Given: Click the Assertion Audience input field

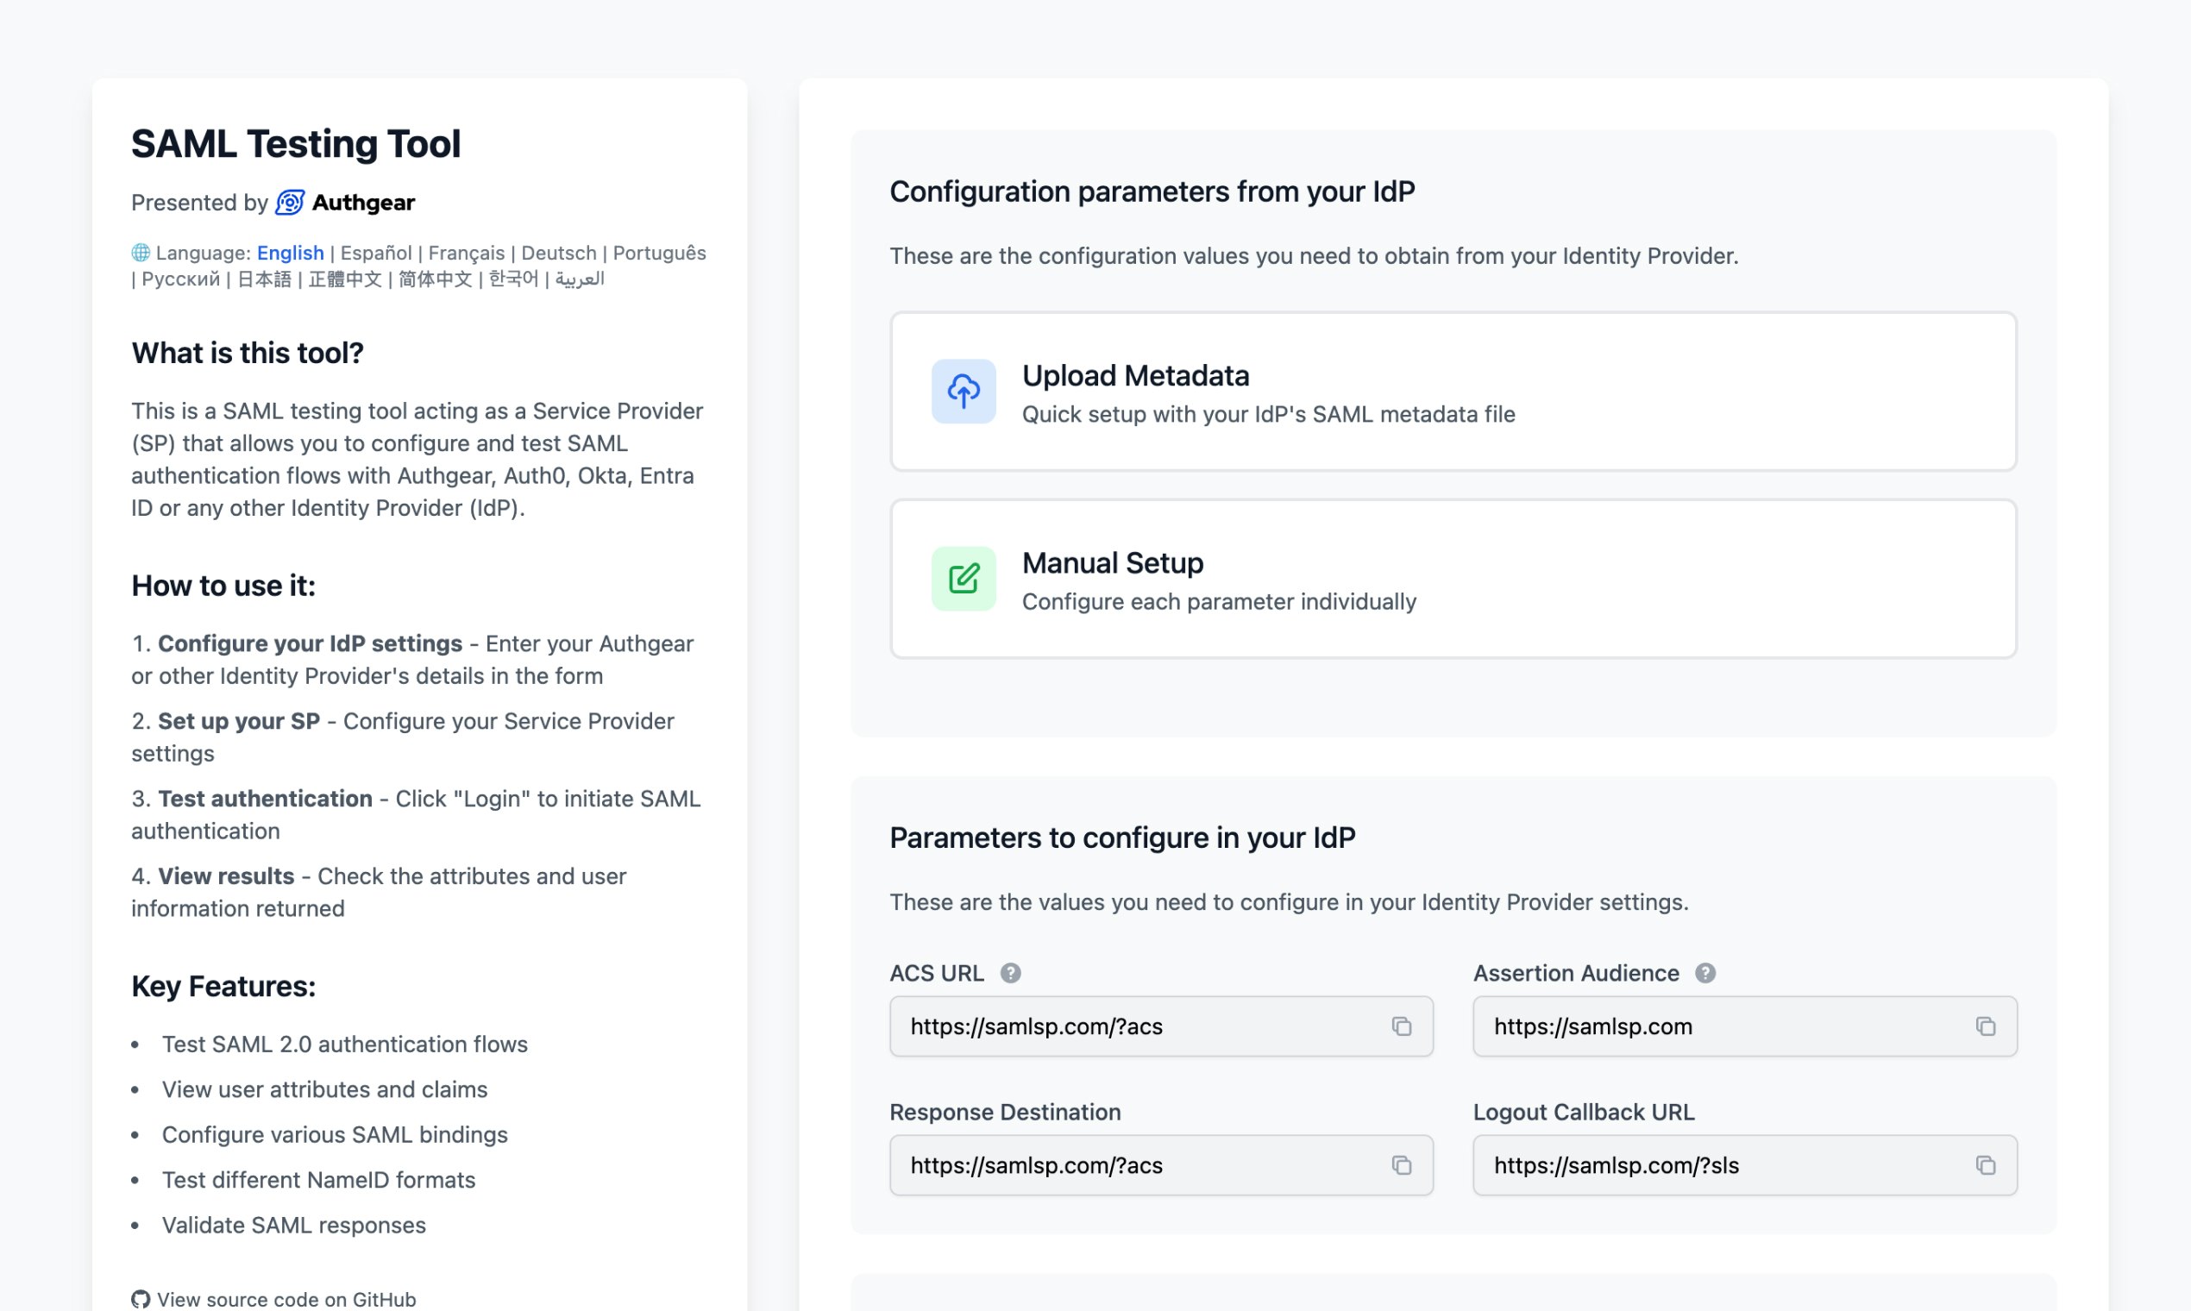Looking at the screenshot, I should coord(1745,1026).
